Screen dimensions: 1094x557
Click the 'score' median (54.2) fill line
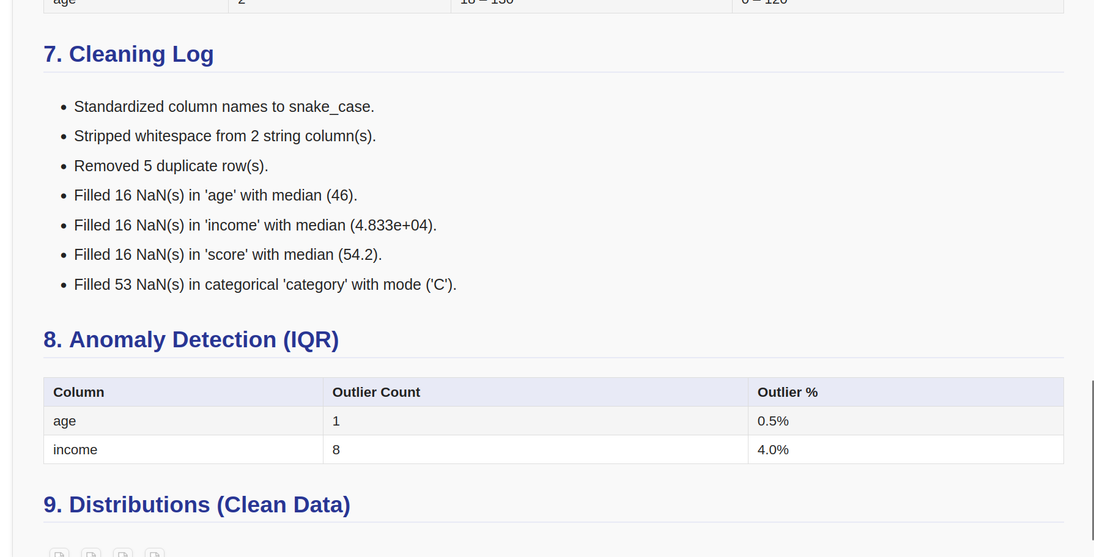click(x=227, y=254)
